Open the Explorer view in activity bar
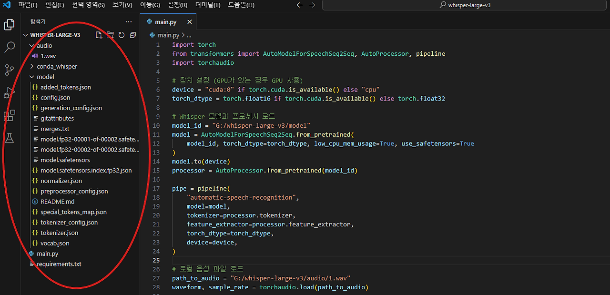This screenshot has height=295, width=610. pyautogui.click(x=9, y=25)
